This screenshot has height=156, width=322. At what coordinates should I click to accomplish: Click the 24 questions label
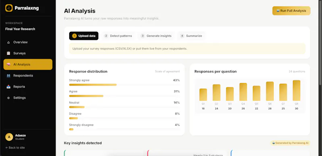point(297,71)
